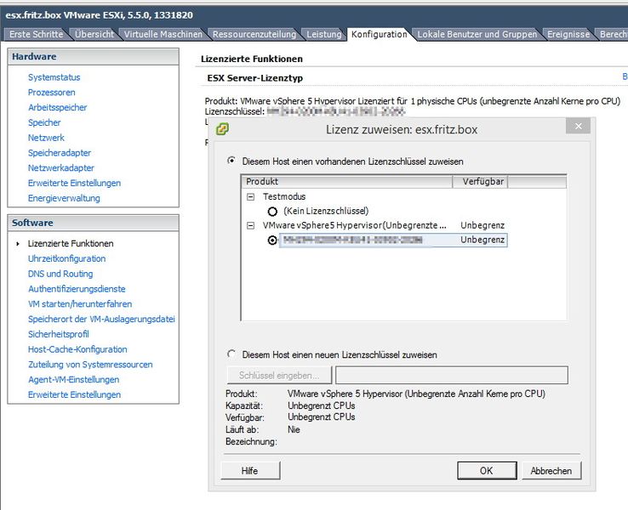Viewport: 628px width, 510px height.
Task: Open DNS und Routing link
Action: point(60,274)
